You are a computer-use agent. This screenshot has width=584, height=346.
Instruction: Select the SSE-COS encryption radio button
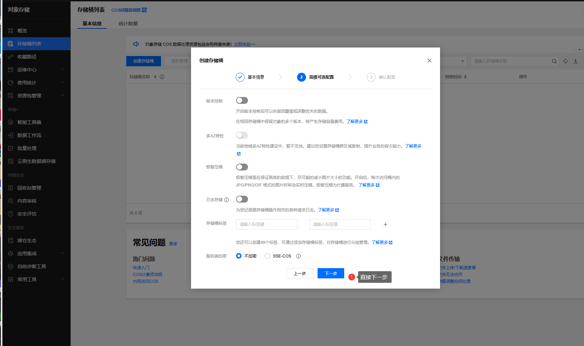267,256
